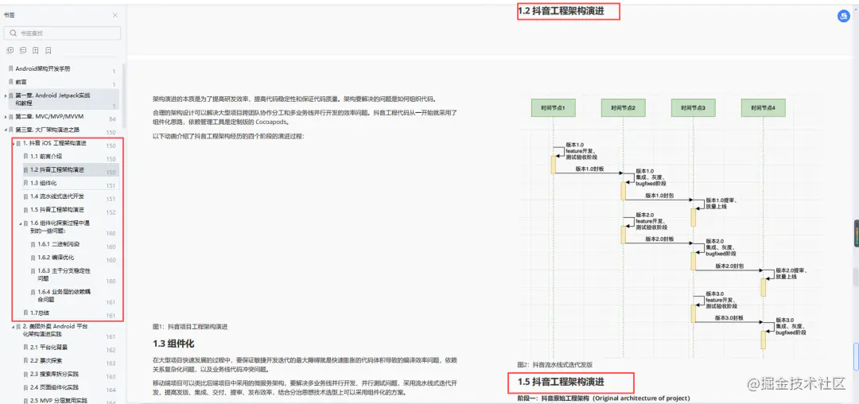This screenshot has width=859, height=404.
Task: Click 时间节点4 box in the diagram
Action: coord(763,108)
